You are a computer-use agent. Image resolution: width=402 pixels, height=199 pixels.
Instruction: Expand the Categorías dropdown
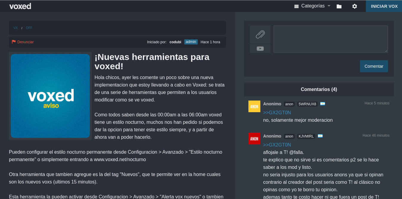click(313, 6)
